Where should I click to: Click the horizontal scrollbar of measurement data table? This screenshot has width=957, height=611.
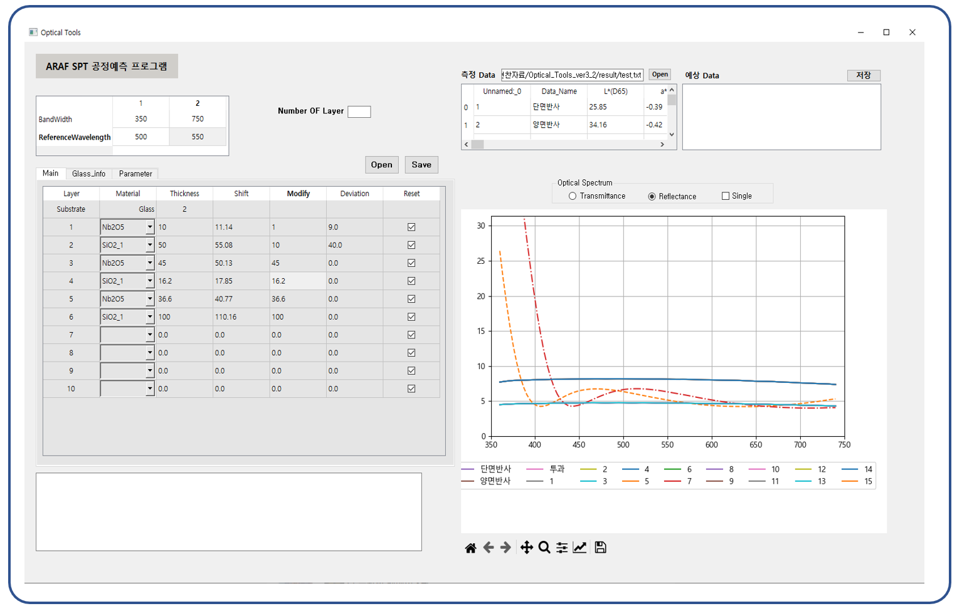[x=564, y=144]
